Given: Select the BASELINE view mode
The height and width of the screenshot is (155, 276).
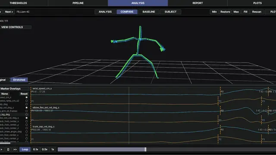Looking at the screenshot, I should (x=149, y=12).
